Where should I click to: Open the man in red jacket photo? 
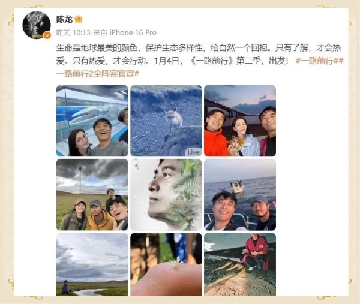[x=240, y=264]
